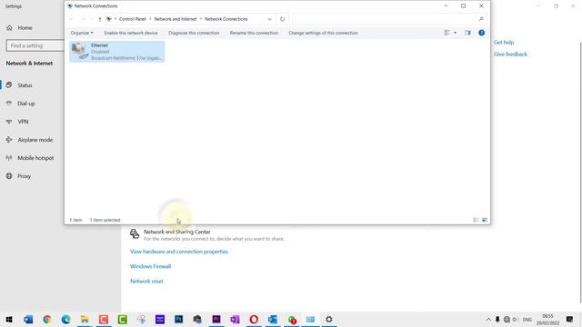Click Network Connections in the breadcrumb
Viewport: 582px width, 327px height.
(226, 19)
